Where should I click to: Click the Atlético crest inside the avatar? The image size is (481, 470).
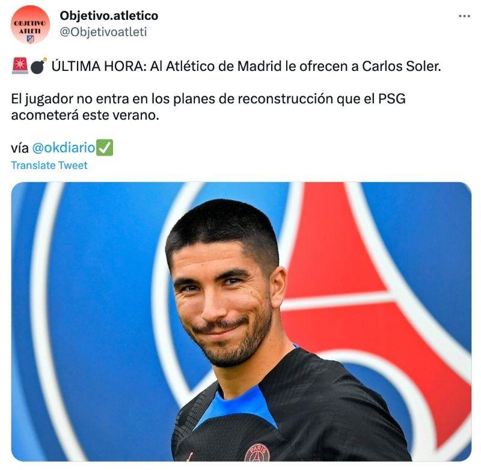tap(31, 39)
